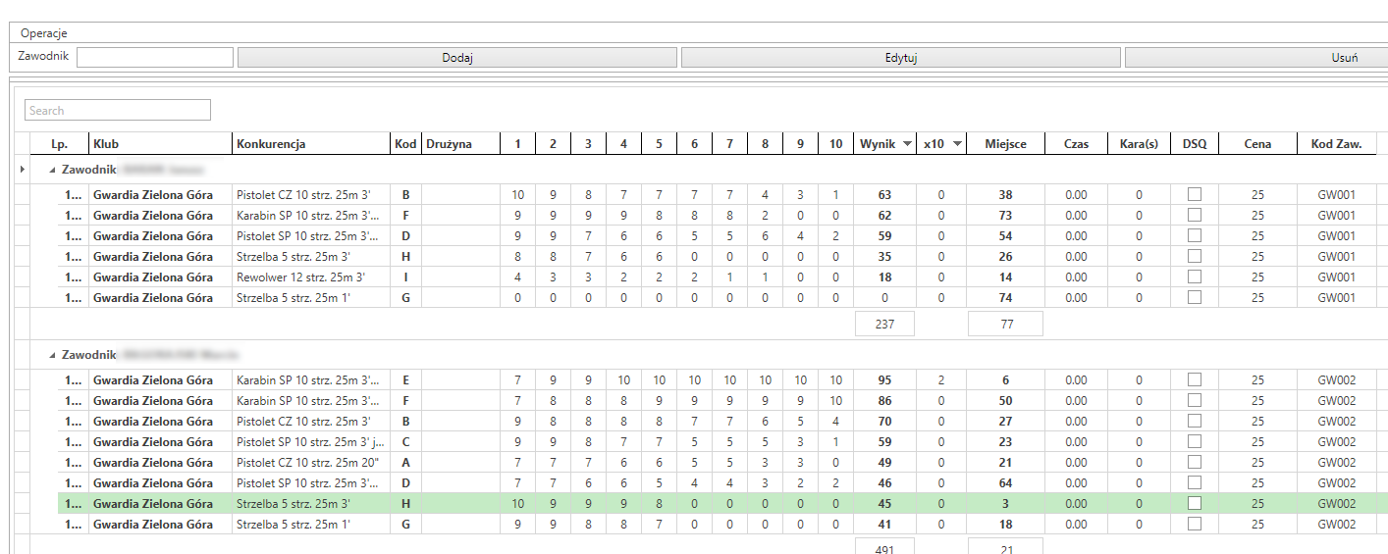Focus the Zawodnik text field
The width and height of the screenshot is (1388, 554).
coord(155,57)
